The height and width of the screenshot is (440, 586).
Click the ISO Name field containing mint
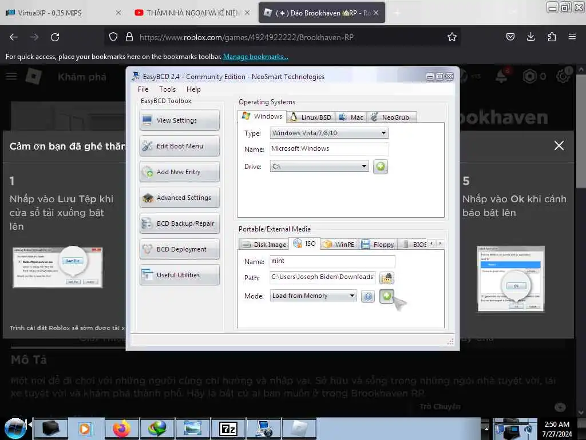coord(332,261)
